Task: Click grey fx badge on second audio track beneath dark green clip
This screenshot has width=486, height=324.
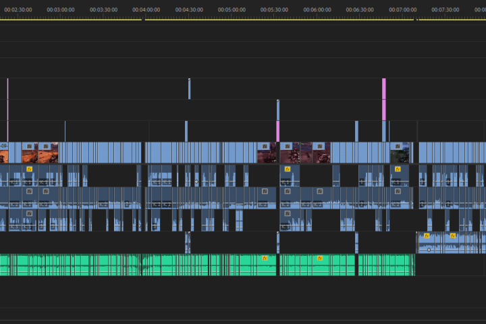Action: (398, 191)
